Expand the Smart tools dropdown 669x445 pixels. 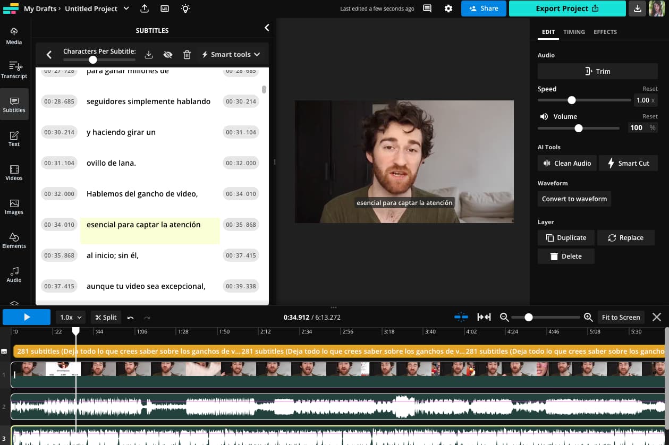[x=231, y=54]
